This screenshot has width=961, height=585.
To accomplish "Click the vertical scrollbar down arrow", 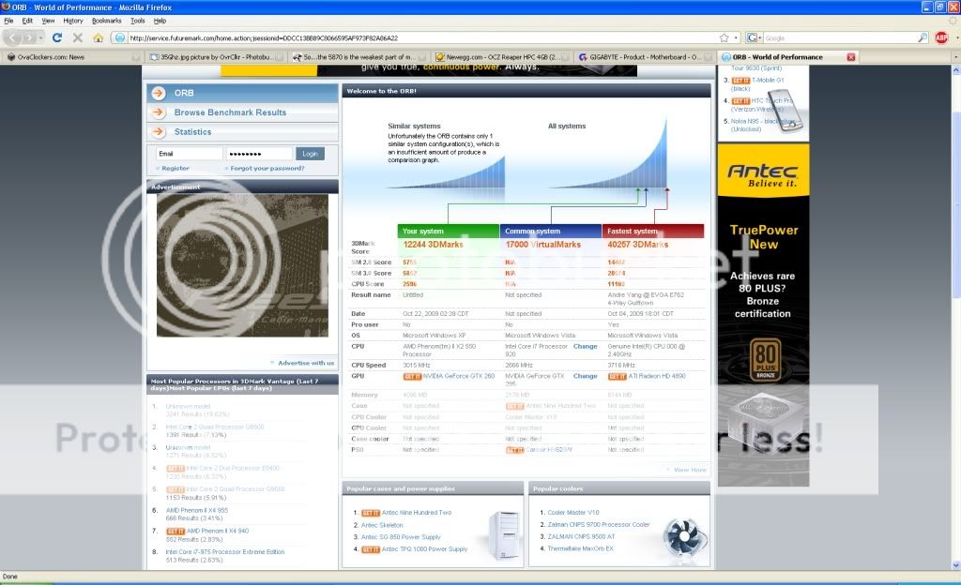I will tap(955, 565).
